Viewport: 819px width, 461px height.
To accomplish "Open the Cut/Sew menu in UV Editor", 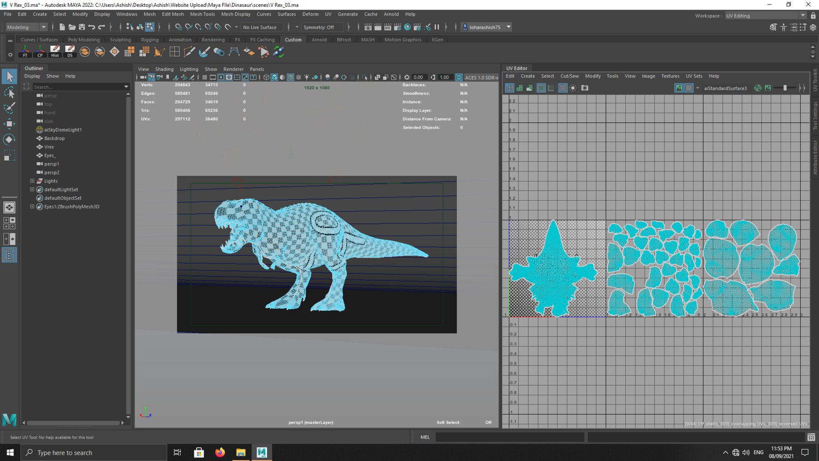I will pyautogui.click(x=569, y=76).
